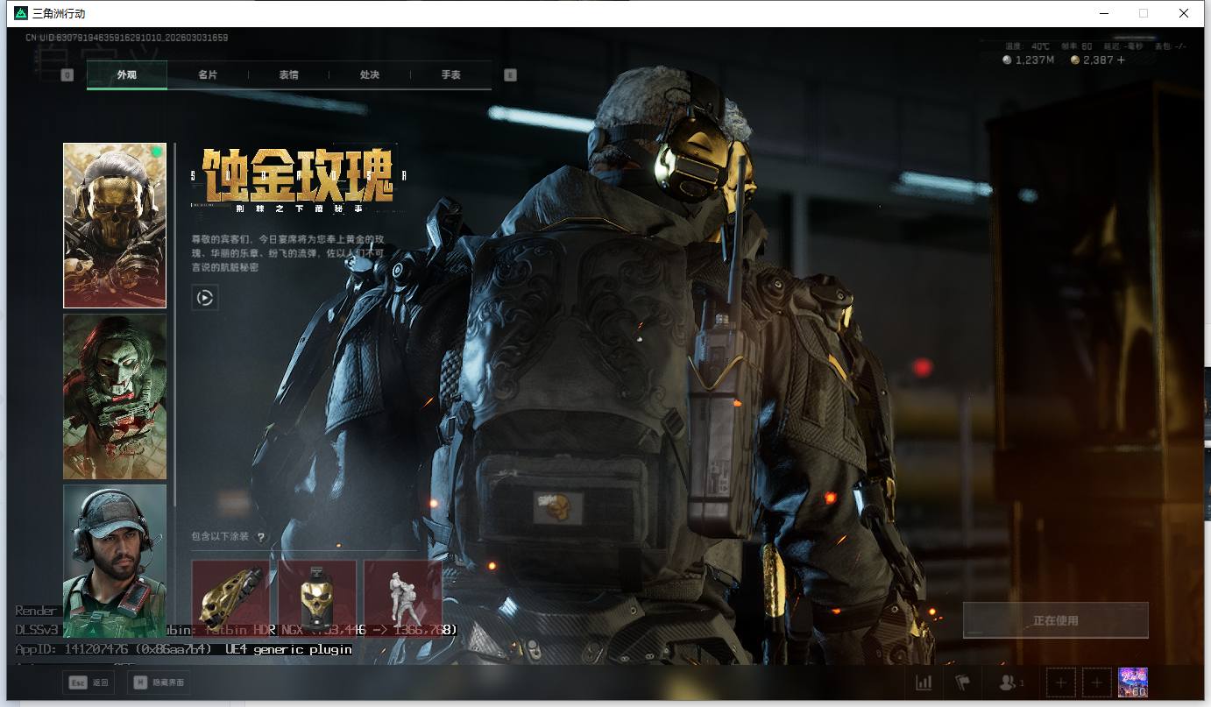
Task: Open the 表情 tab
Action: coord(288,75)
